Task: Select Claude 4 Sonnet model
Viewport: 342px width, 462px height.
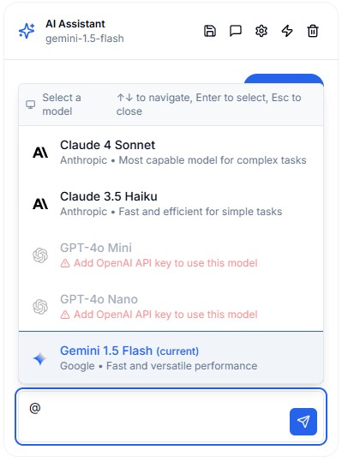Action: 171,152
